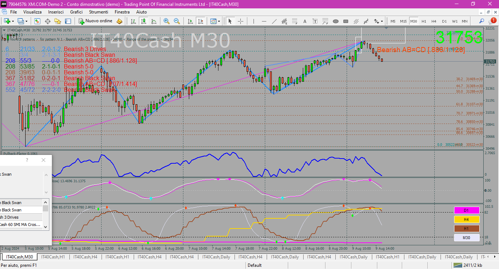Switch to line chart display
The image size is (499, 269).
[x=154, y=21]
